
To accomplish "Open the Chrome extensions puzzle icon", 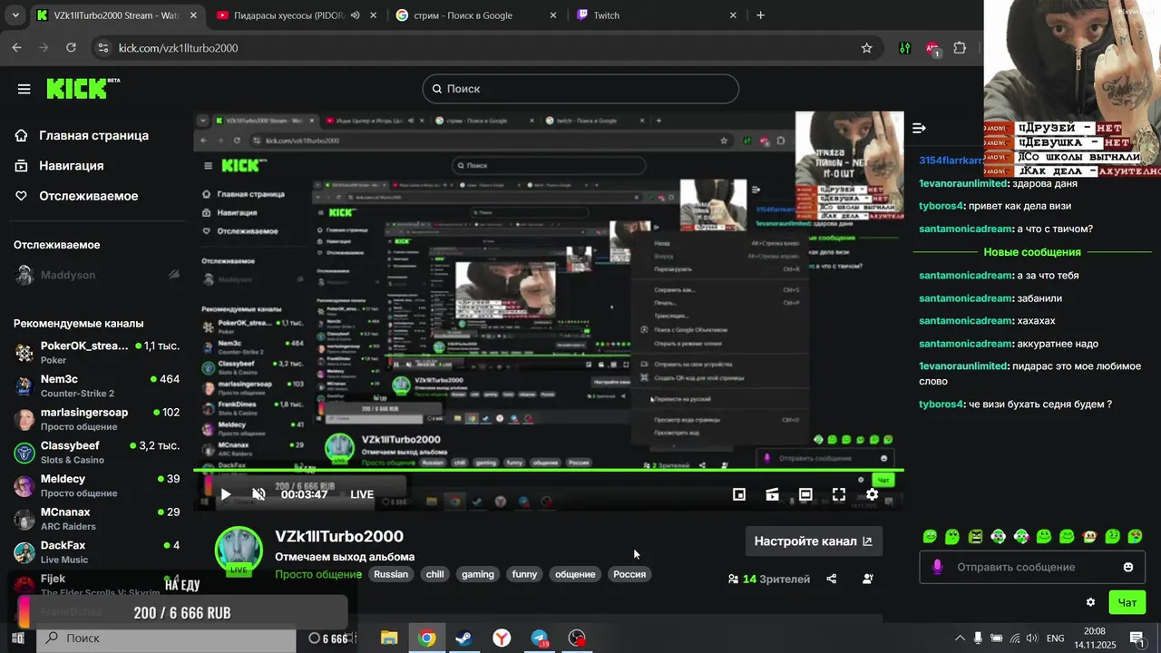I will pyautogui.click(x=960, y=48).
